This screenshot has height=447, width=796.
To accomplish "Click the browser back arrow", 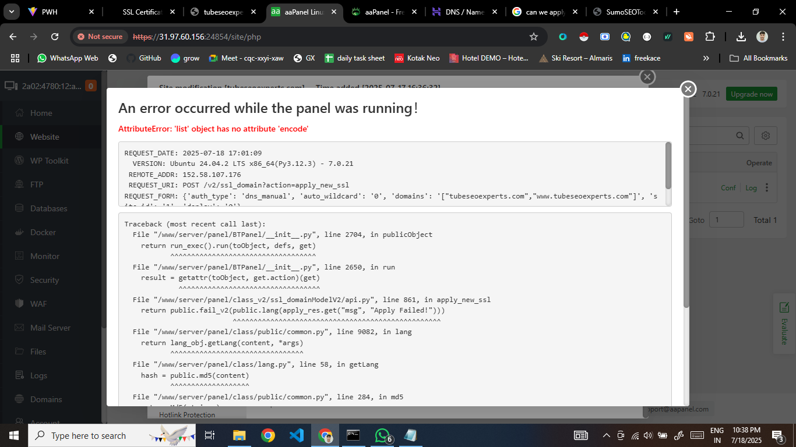I will coord(13,37).
